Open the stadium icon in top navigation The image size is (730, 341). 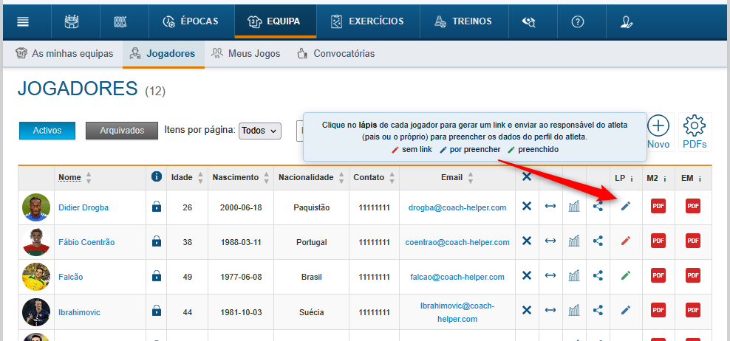pyautogui.click(x=72, y=21)
